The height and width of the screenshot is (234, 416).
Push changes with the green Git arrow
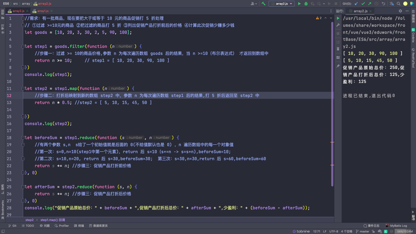369,4
